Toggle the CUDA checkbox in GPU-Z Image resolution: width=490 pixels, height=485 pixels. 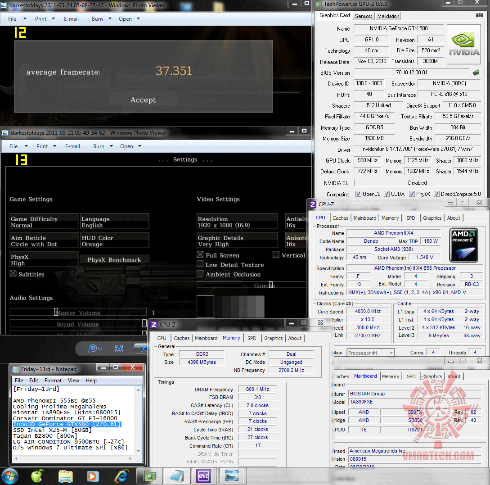point(387,194)
